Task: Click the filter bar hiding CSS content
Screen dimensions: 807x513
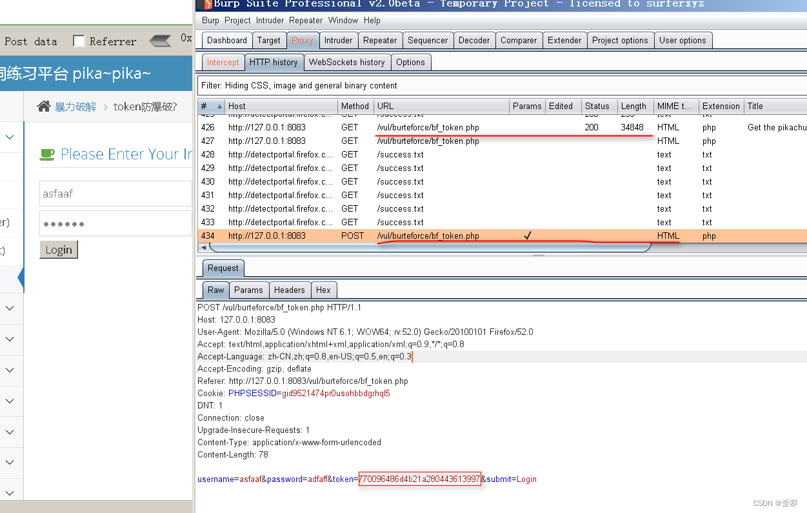Action: (502, 85)
